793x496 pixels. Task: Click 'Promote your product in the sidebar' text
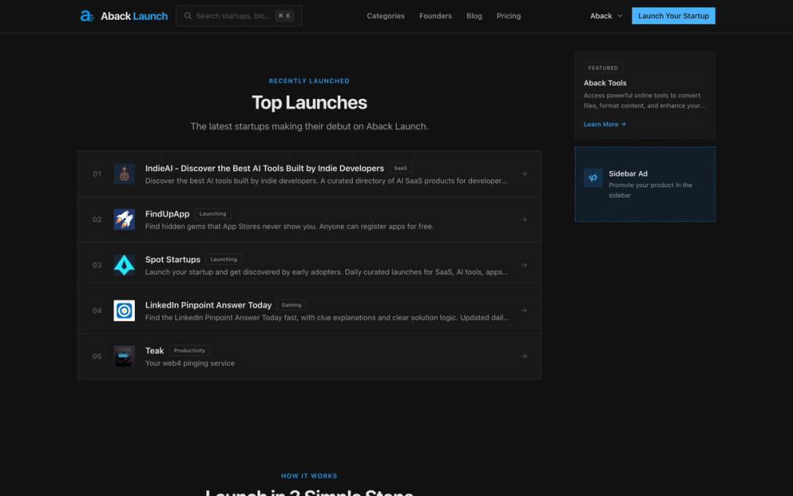pos(650,190)
